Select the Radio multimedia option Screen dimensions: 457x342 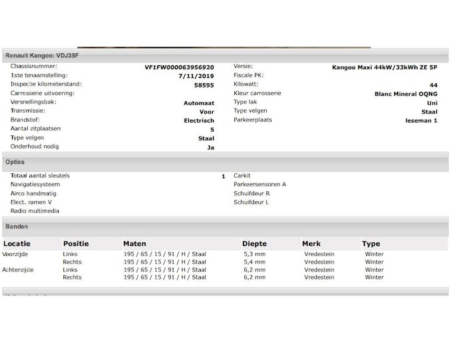(35, 211)
